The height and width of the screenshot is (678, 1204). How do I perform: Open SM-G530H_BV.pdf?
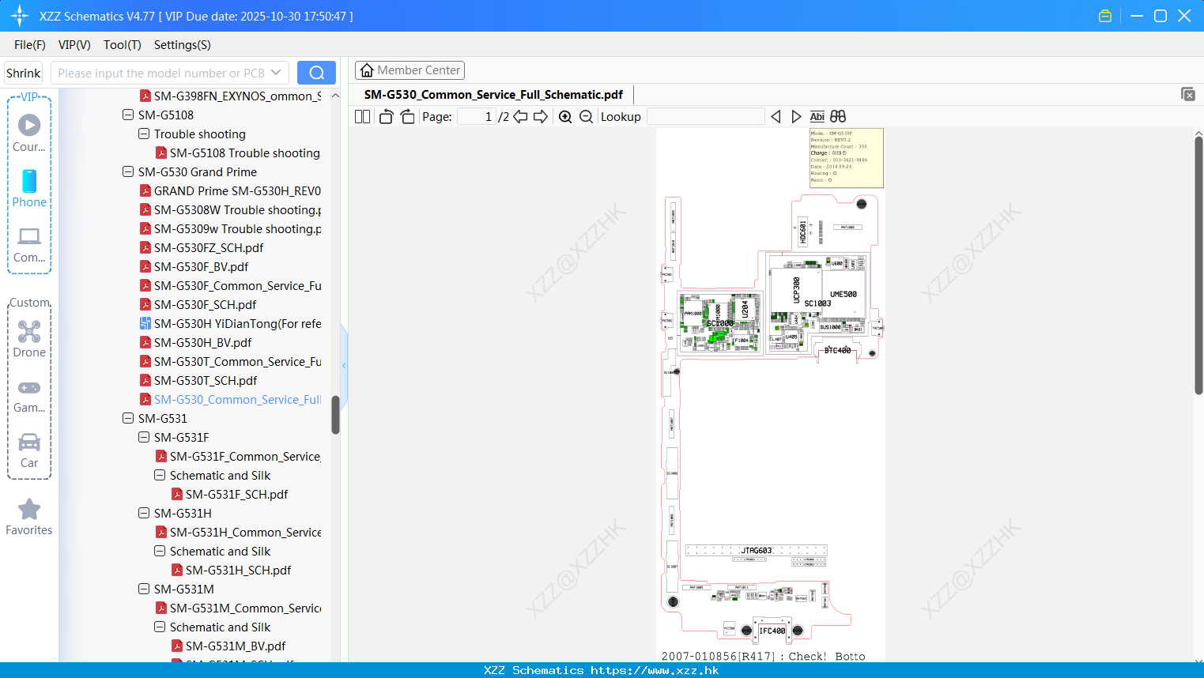tap(195, 342)
